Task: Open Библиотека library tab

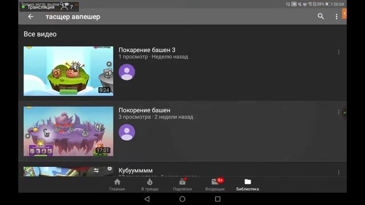Action: pyautogui.click(x=248, y=184)
